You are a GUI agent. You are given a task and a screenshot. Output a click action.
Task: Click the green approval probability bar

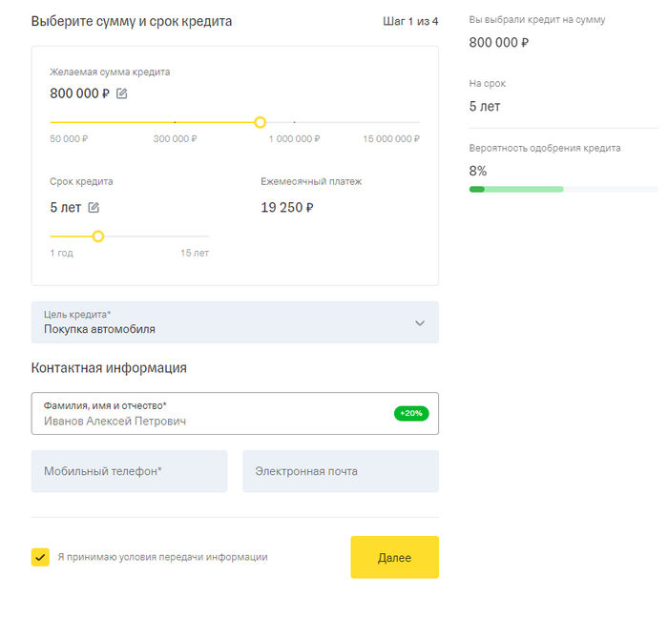click(x=516, y=189)
